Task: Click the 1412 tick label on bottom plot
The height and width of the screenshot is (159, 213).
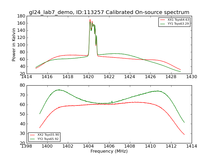Action: [x=171, y=146]
